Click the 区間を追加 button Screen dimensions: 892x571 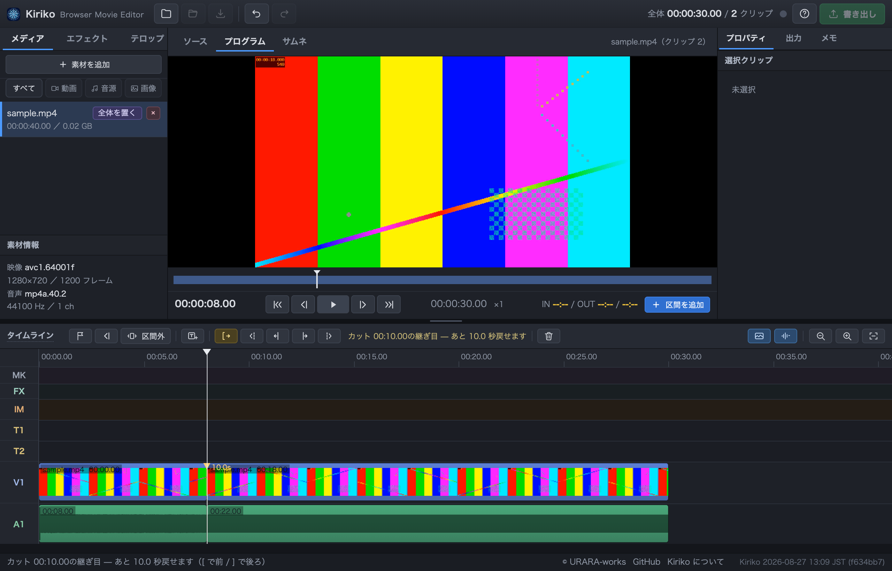677,304
